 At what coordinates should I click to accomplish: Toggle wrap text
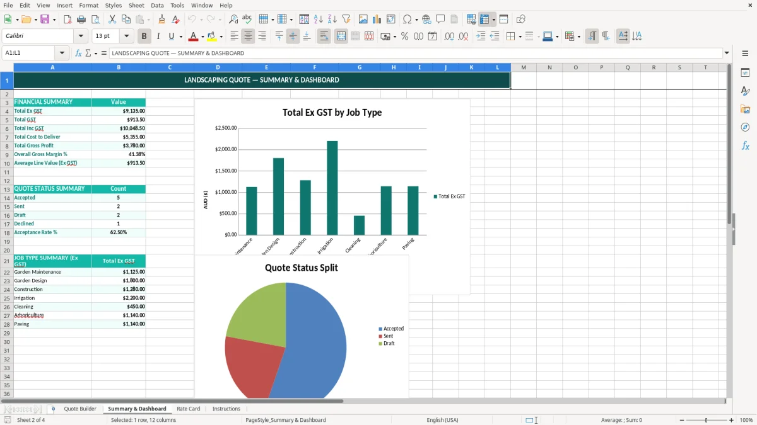pyautogui.click(x=324, y=37)
